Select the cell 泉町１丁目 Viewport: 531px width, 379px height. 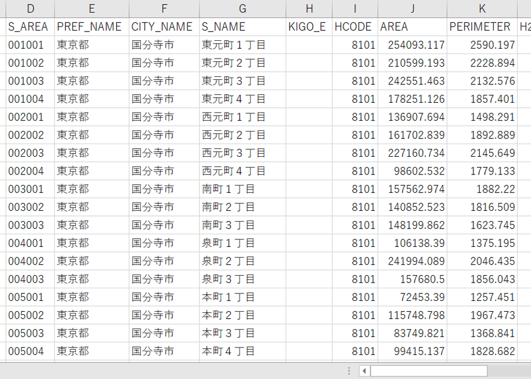243,243
